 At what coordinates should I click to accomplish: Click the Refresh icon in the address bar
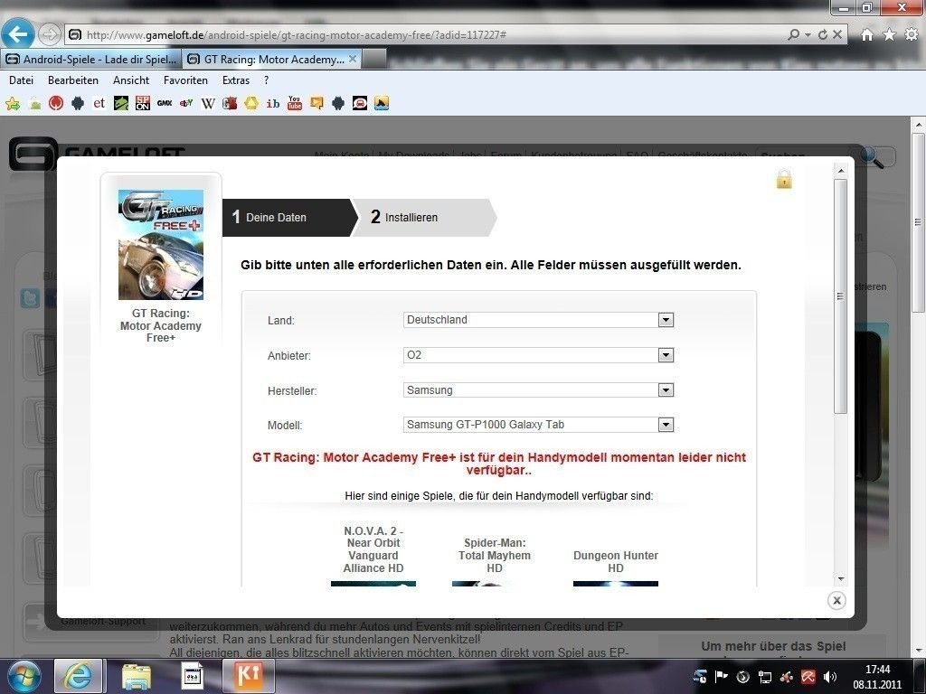[x=823, y=35]
